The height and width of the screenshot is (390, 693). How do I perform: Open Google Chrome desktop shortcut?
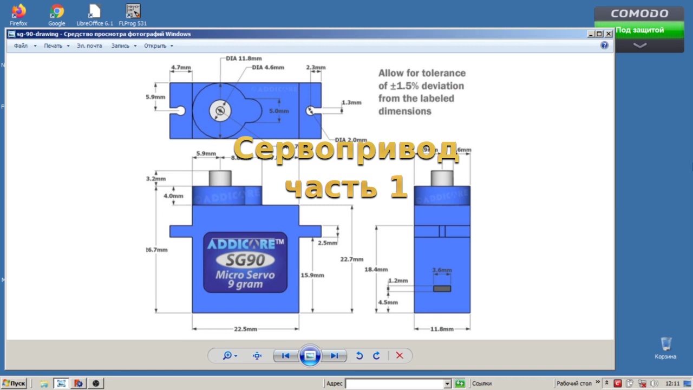56,15
